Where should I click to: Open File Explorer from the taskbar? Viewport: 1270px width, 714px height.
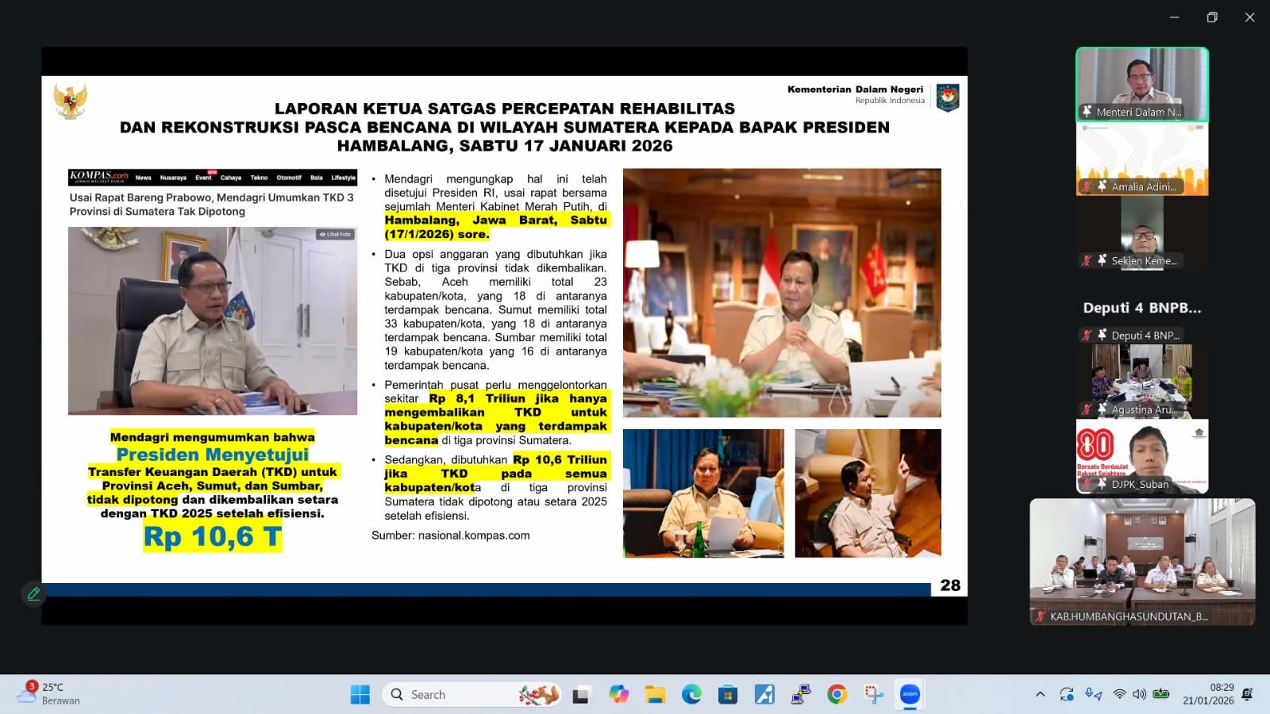pyautogui.click(x=655, y=694)
